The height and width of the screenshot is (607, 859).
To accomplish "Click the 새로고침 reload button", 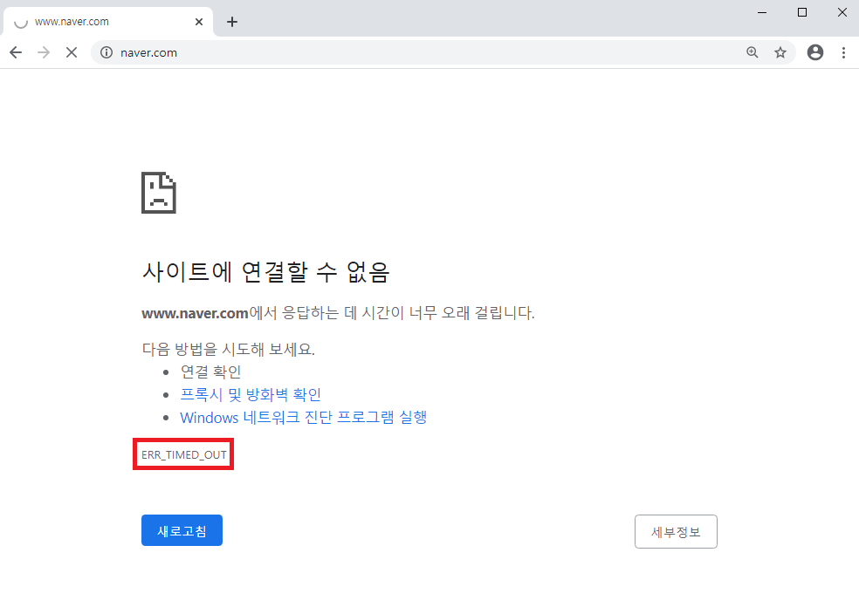I will point(182,530).
